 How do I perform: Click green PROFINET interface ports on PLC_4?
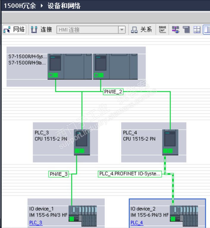pyautogui.click(x=168, y=151)
